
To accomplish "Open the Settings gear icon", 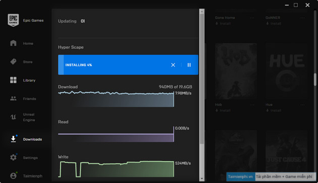I will pos(13,157).
